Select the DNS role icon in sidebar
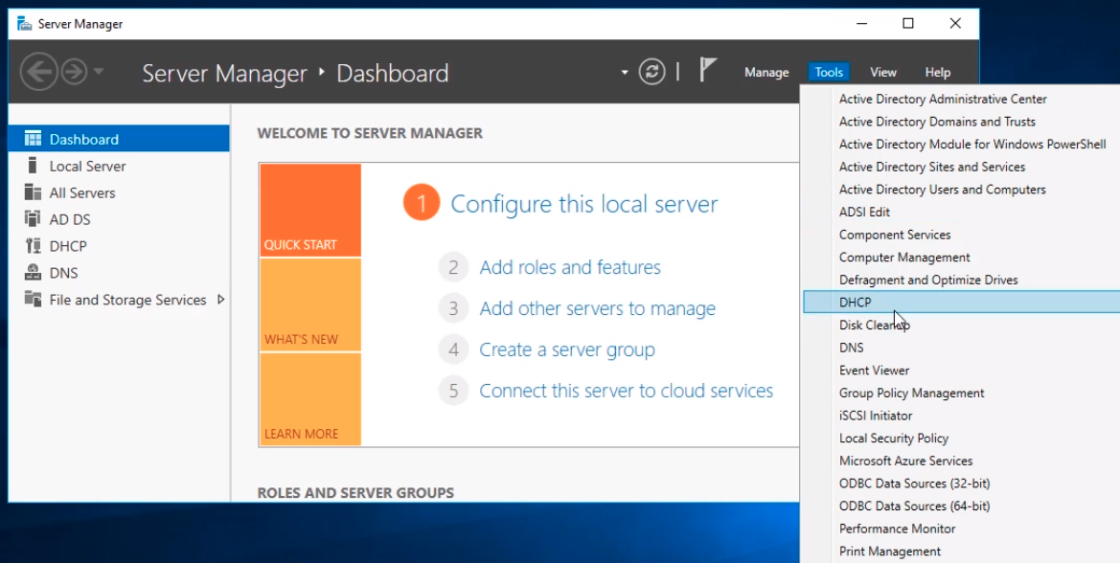The height and width of the screenshot is (563, 1120). pos(34,273)
